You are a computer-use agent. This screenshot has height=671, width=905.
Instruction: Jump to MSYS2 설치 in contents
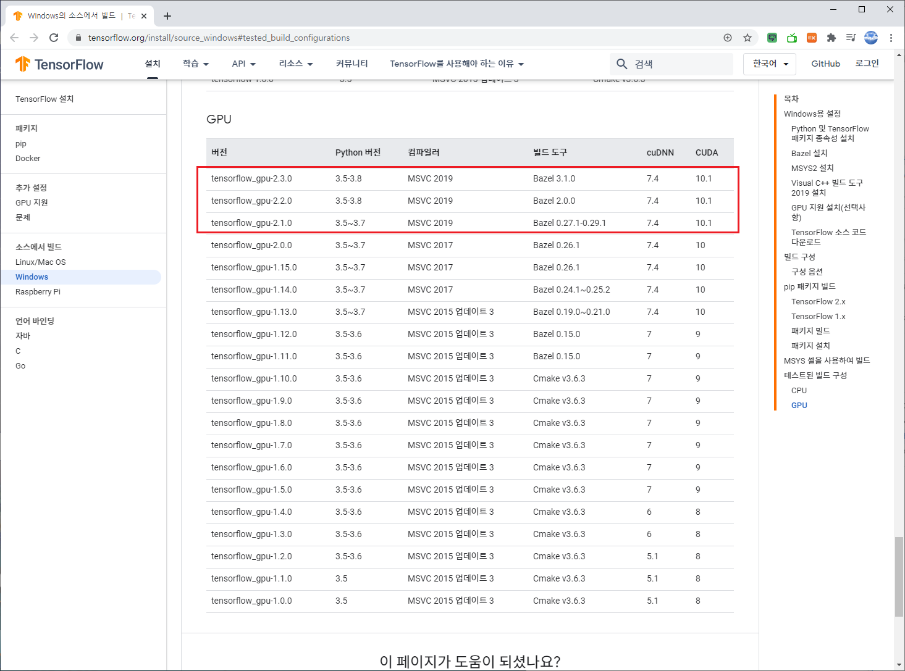point(812,168)
